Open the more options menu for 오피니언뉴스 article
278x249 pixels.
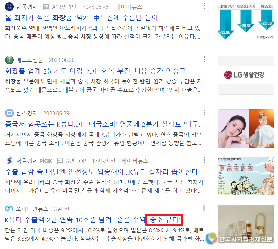[204, 208]
